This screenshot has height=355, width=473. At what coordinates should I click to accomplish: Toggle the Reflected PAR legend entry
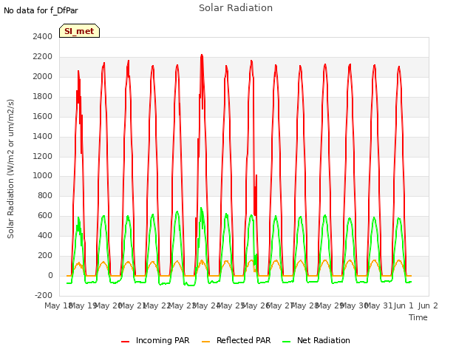[x=236, y=340]
